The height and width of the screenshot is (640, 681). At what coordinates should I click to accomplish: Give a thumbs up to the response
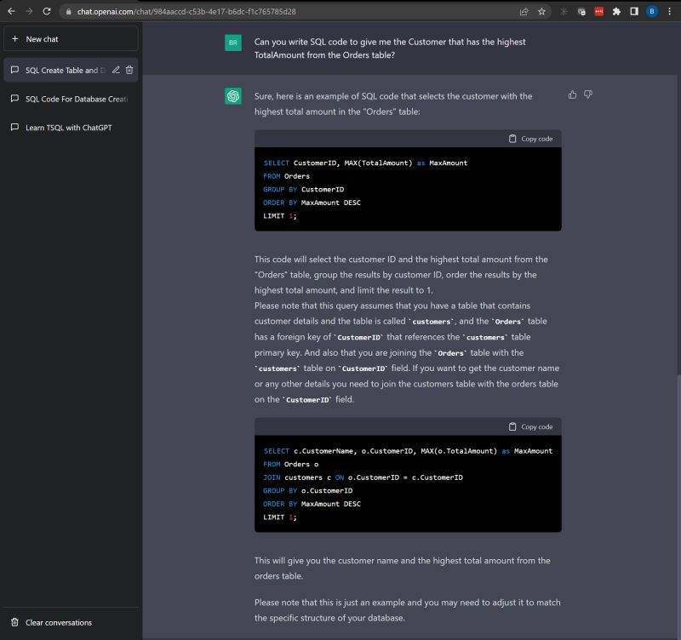[x=571, y=94]
